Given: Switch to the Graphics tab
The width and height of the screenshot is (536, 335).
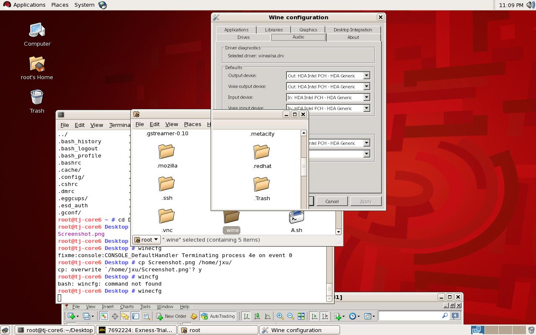Looking at the screenshot, I should pyautogui.click(x=308, y=30).
